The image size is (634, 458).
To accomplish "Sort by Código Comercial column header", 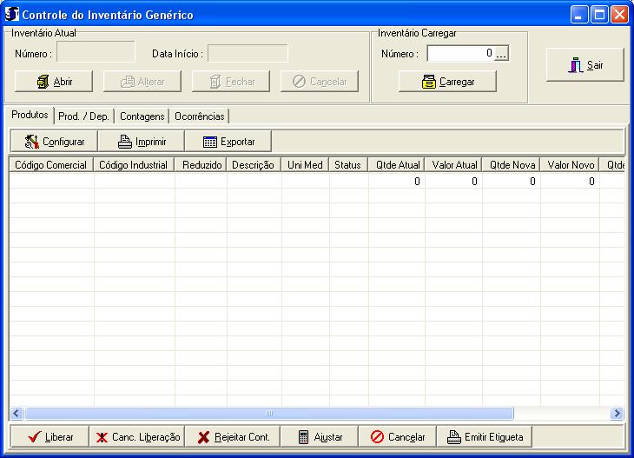I will [x=51, y=164].
